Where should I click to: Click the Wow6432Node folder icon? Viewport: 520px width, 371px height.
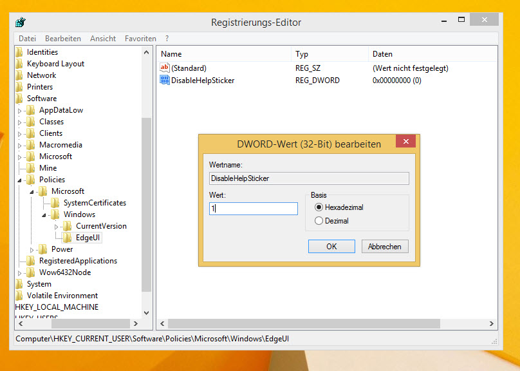[x=30, y=272]
